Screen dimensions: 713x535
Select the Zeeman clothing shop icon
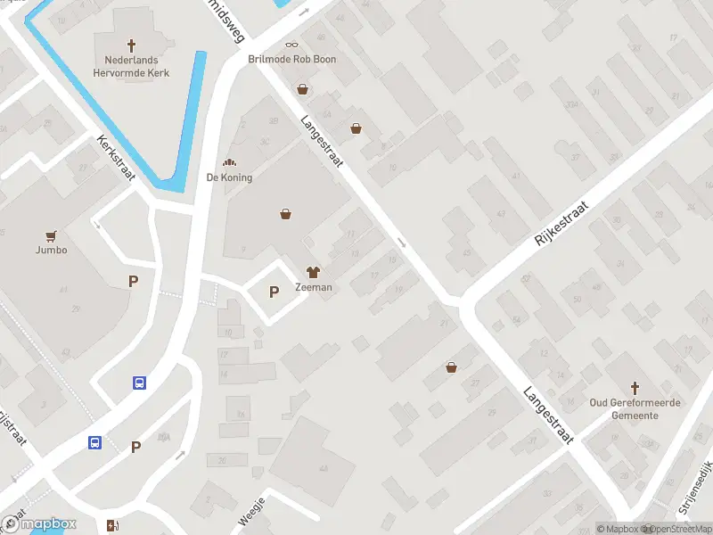313,273
